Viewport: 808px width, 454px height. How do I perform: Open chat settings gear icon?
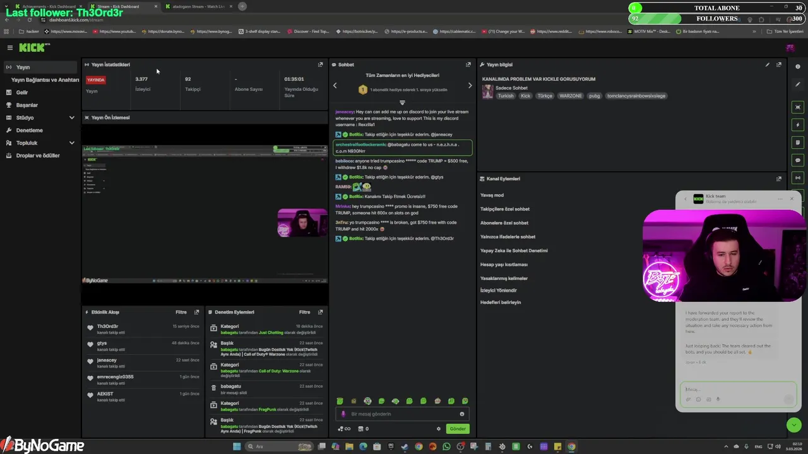tap(439, 429)
